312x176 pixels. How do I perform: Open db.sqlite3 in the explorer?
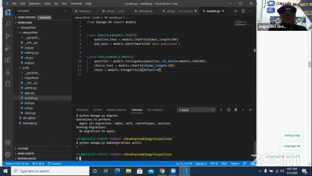(29, 118)
